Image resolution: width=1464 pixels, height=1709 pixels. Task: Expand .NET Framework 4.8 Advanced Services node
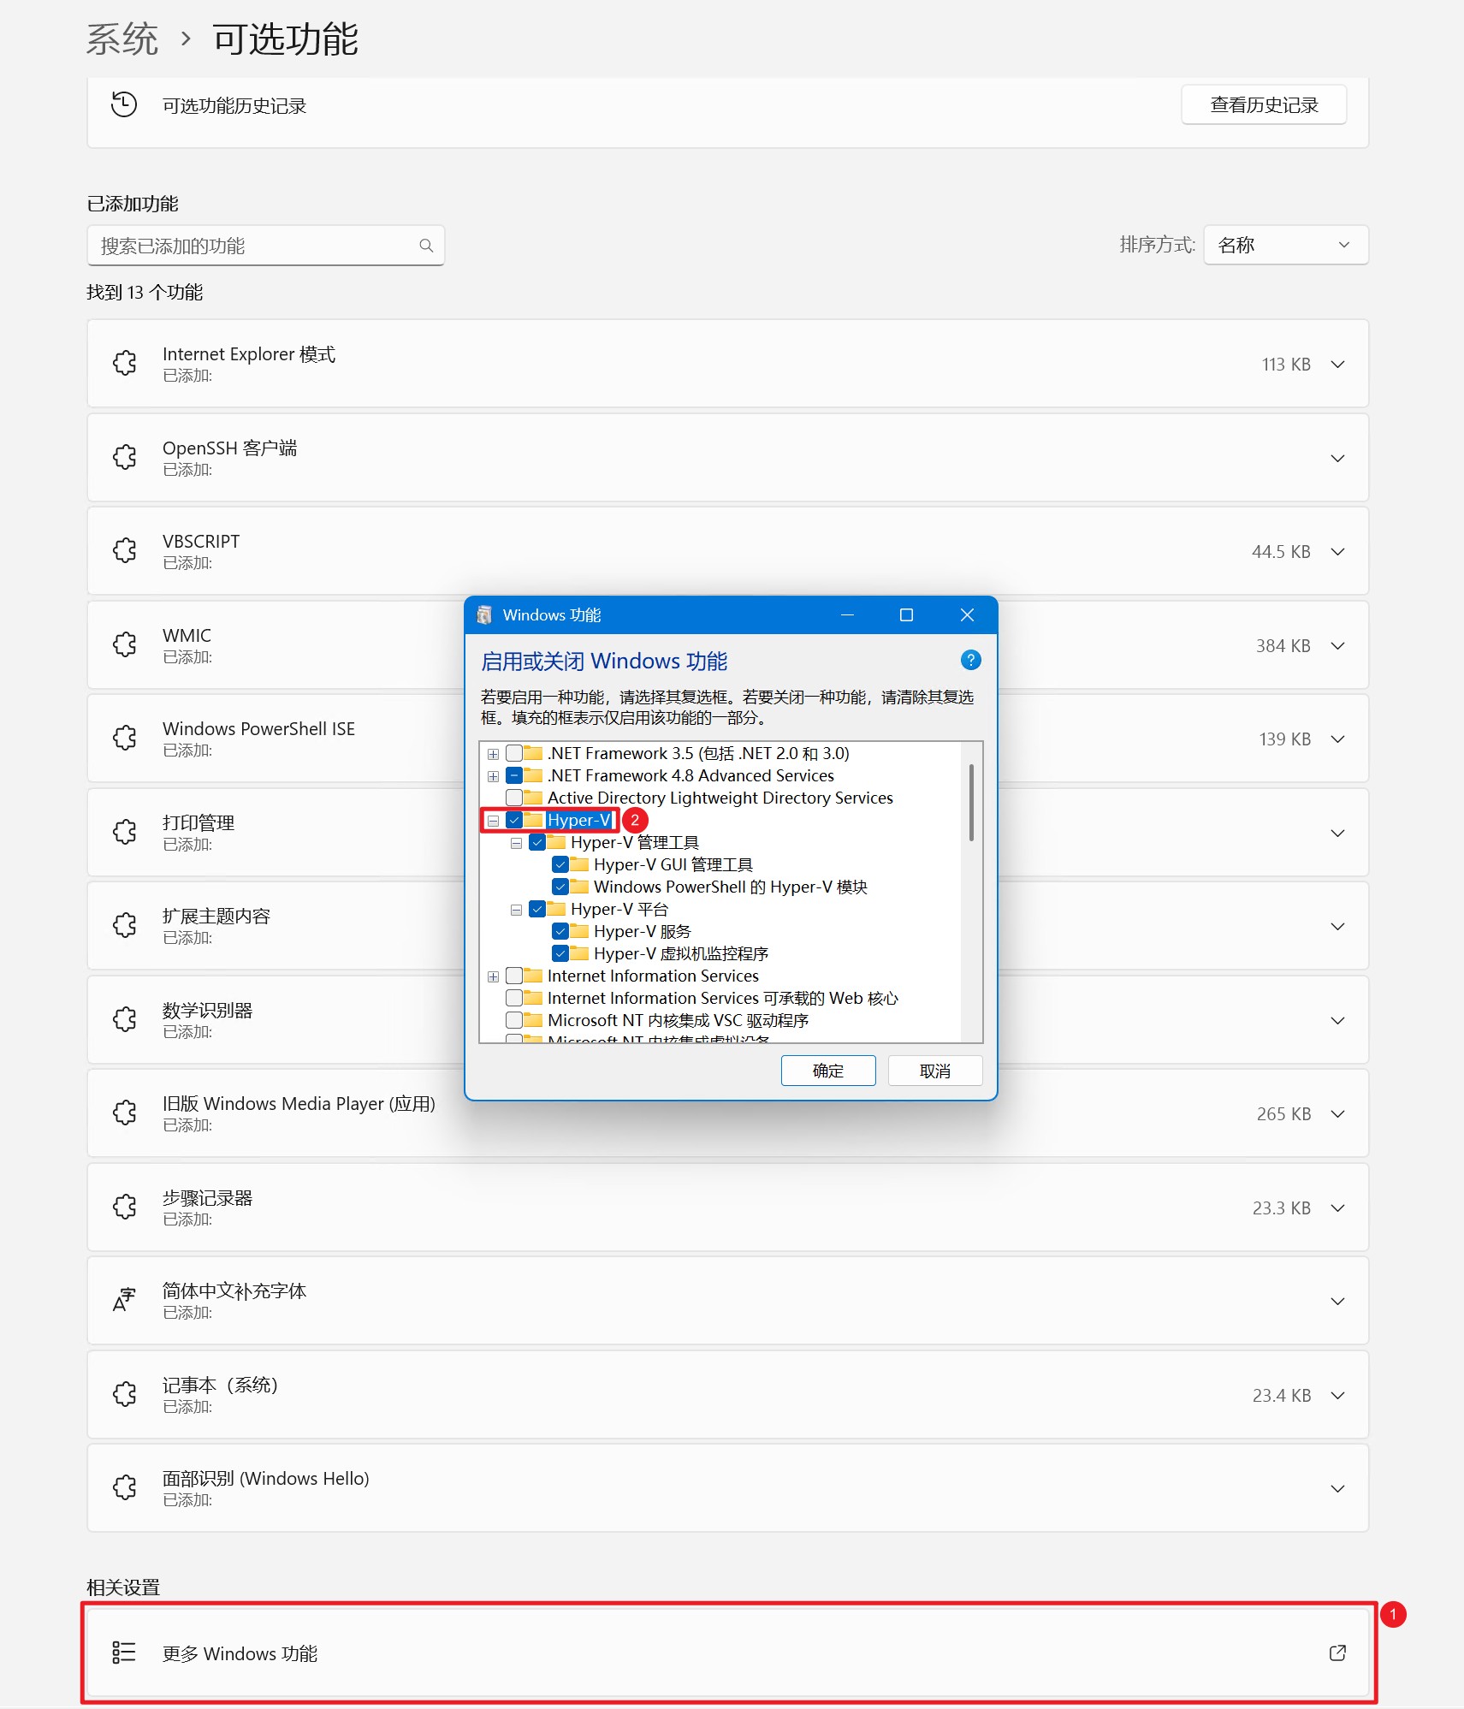click(493, 776)
